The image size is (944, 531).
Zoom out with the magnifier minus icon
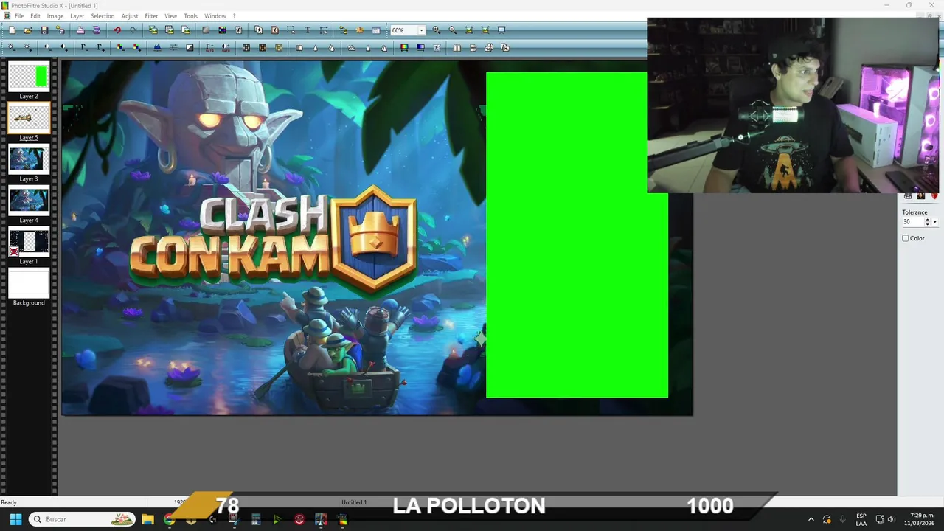pyautogui.click(x=453, y=30)
